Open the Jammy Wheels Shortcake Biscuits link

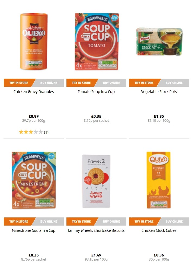click(x=96, y=230)
